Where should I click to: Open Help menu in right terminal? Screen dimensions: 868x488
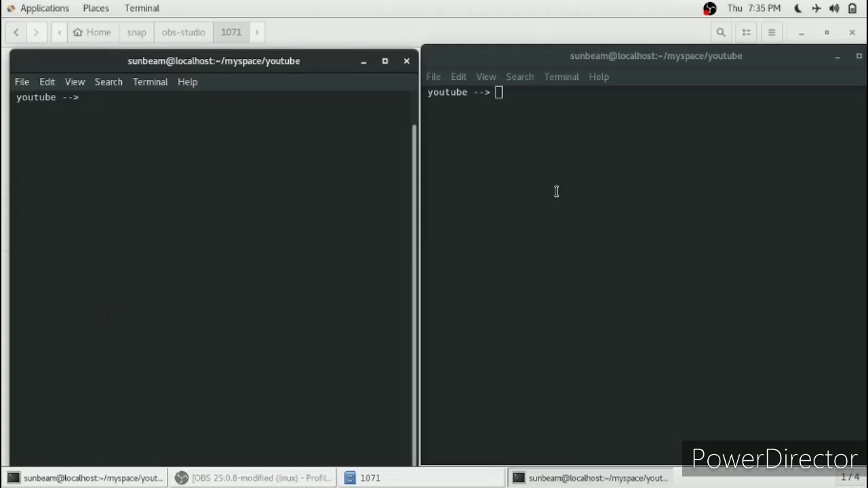point(599,77)
